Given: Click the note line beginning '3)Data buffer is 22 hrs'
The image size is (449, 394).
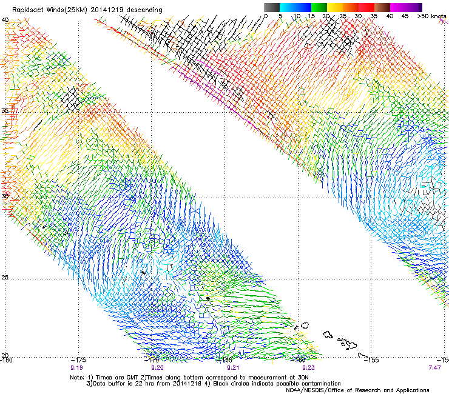Looking at the screenshot, I should 214,384.
